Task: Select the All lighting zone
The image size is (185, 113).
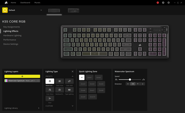Action: (82, 78)
